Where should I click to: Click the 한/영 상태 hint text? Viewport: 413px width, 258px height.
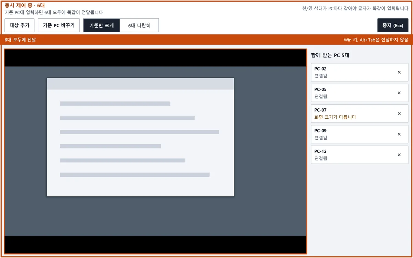(x=355, y=9)
